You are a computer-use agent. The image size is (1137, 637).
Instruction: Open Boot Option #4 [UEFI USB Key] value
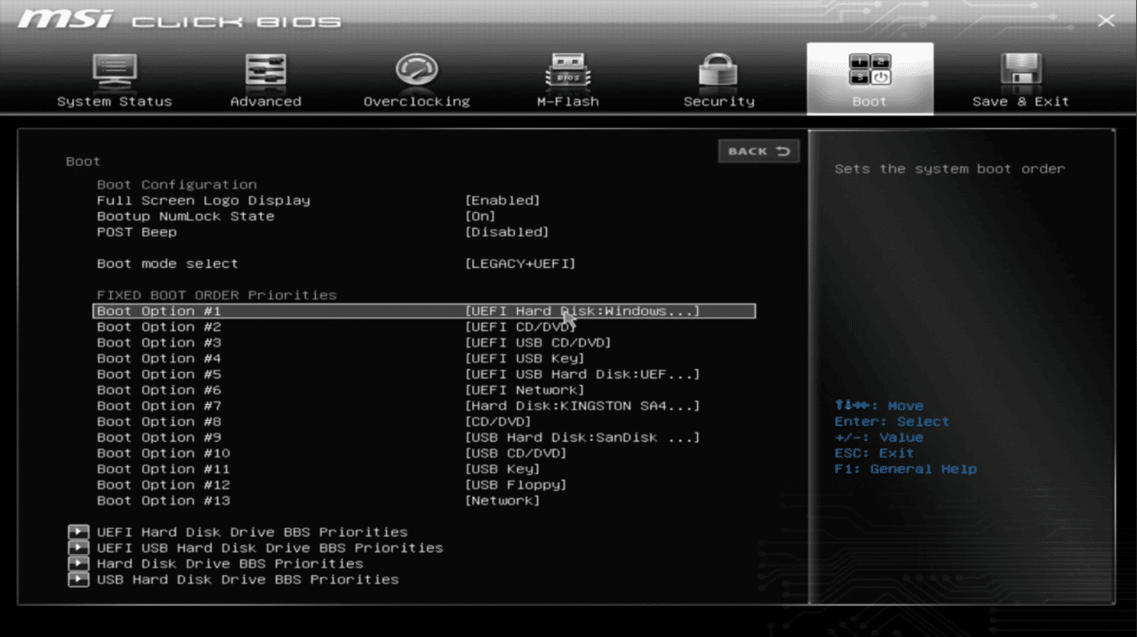coord(524,358)
